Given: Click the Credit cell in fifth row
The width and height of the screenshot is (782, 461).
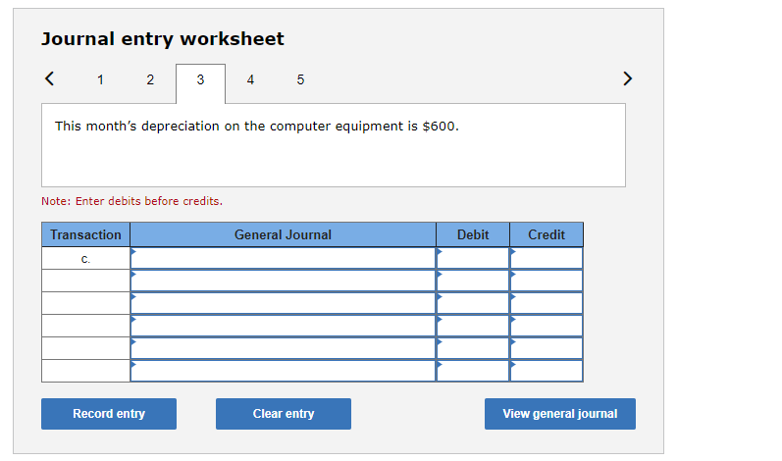Looking at the screenshot, I should [547, 348].
